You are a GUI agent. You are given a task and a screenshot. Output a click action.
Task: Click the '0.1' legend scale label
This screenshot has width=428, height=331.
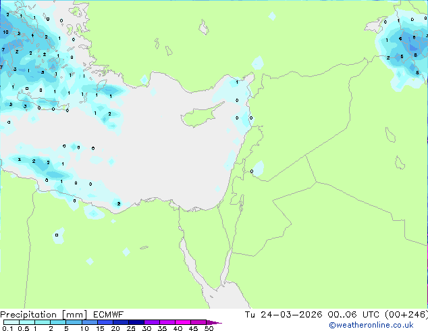7,328
